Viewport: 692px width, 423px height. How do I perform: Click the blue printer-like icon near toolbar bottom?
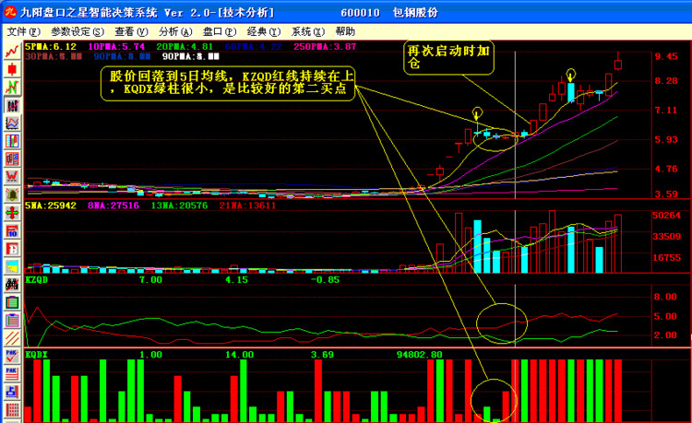pyautogui.click(x=12, y=392)
